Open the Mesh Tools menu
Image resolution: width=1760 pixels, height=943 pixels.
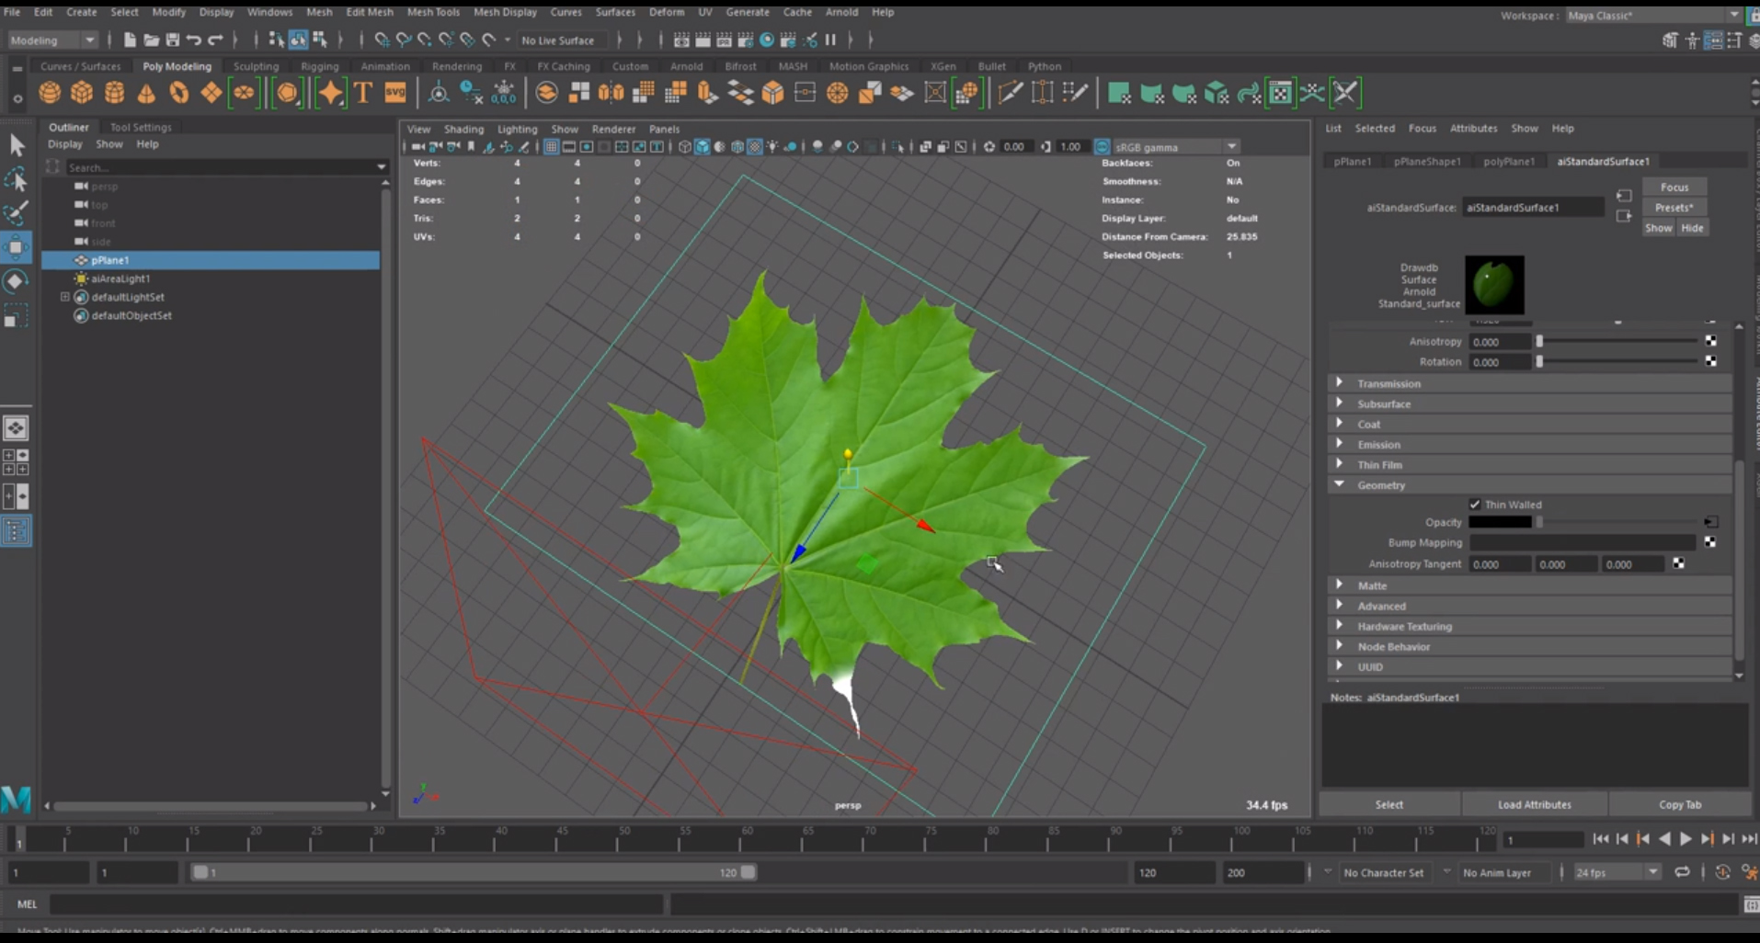pyautogui.click(x=433, y=12)
